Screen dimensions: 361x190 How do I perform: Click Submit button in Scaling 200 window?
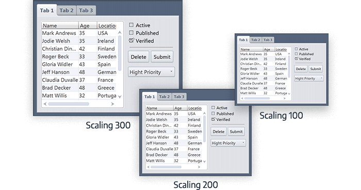pos(236,131)
